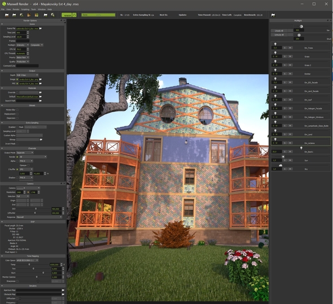Click the bulb icon of Em_Trees emitter

click(275, 44)
